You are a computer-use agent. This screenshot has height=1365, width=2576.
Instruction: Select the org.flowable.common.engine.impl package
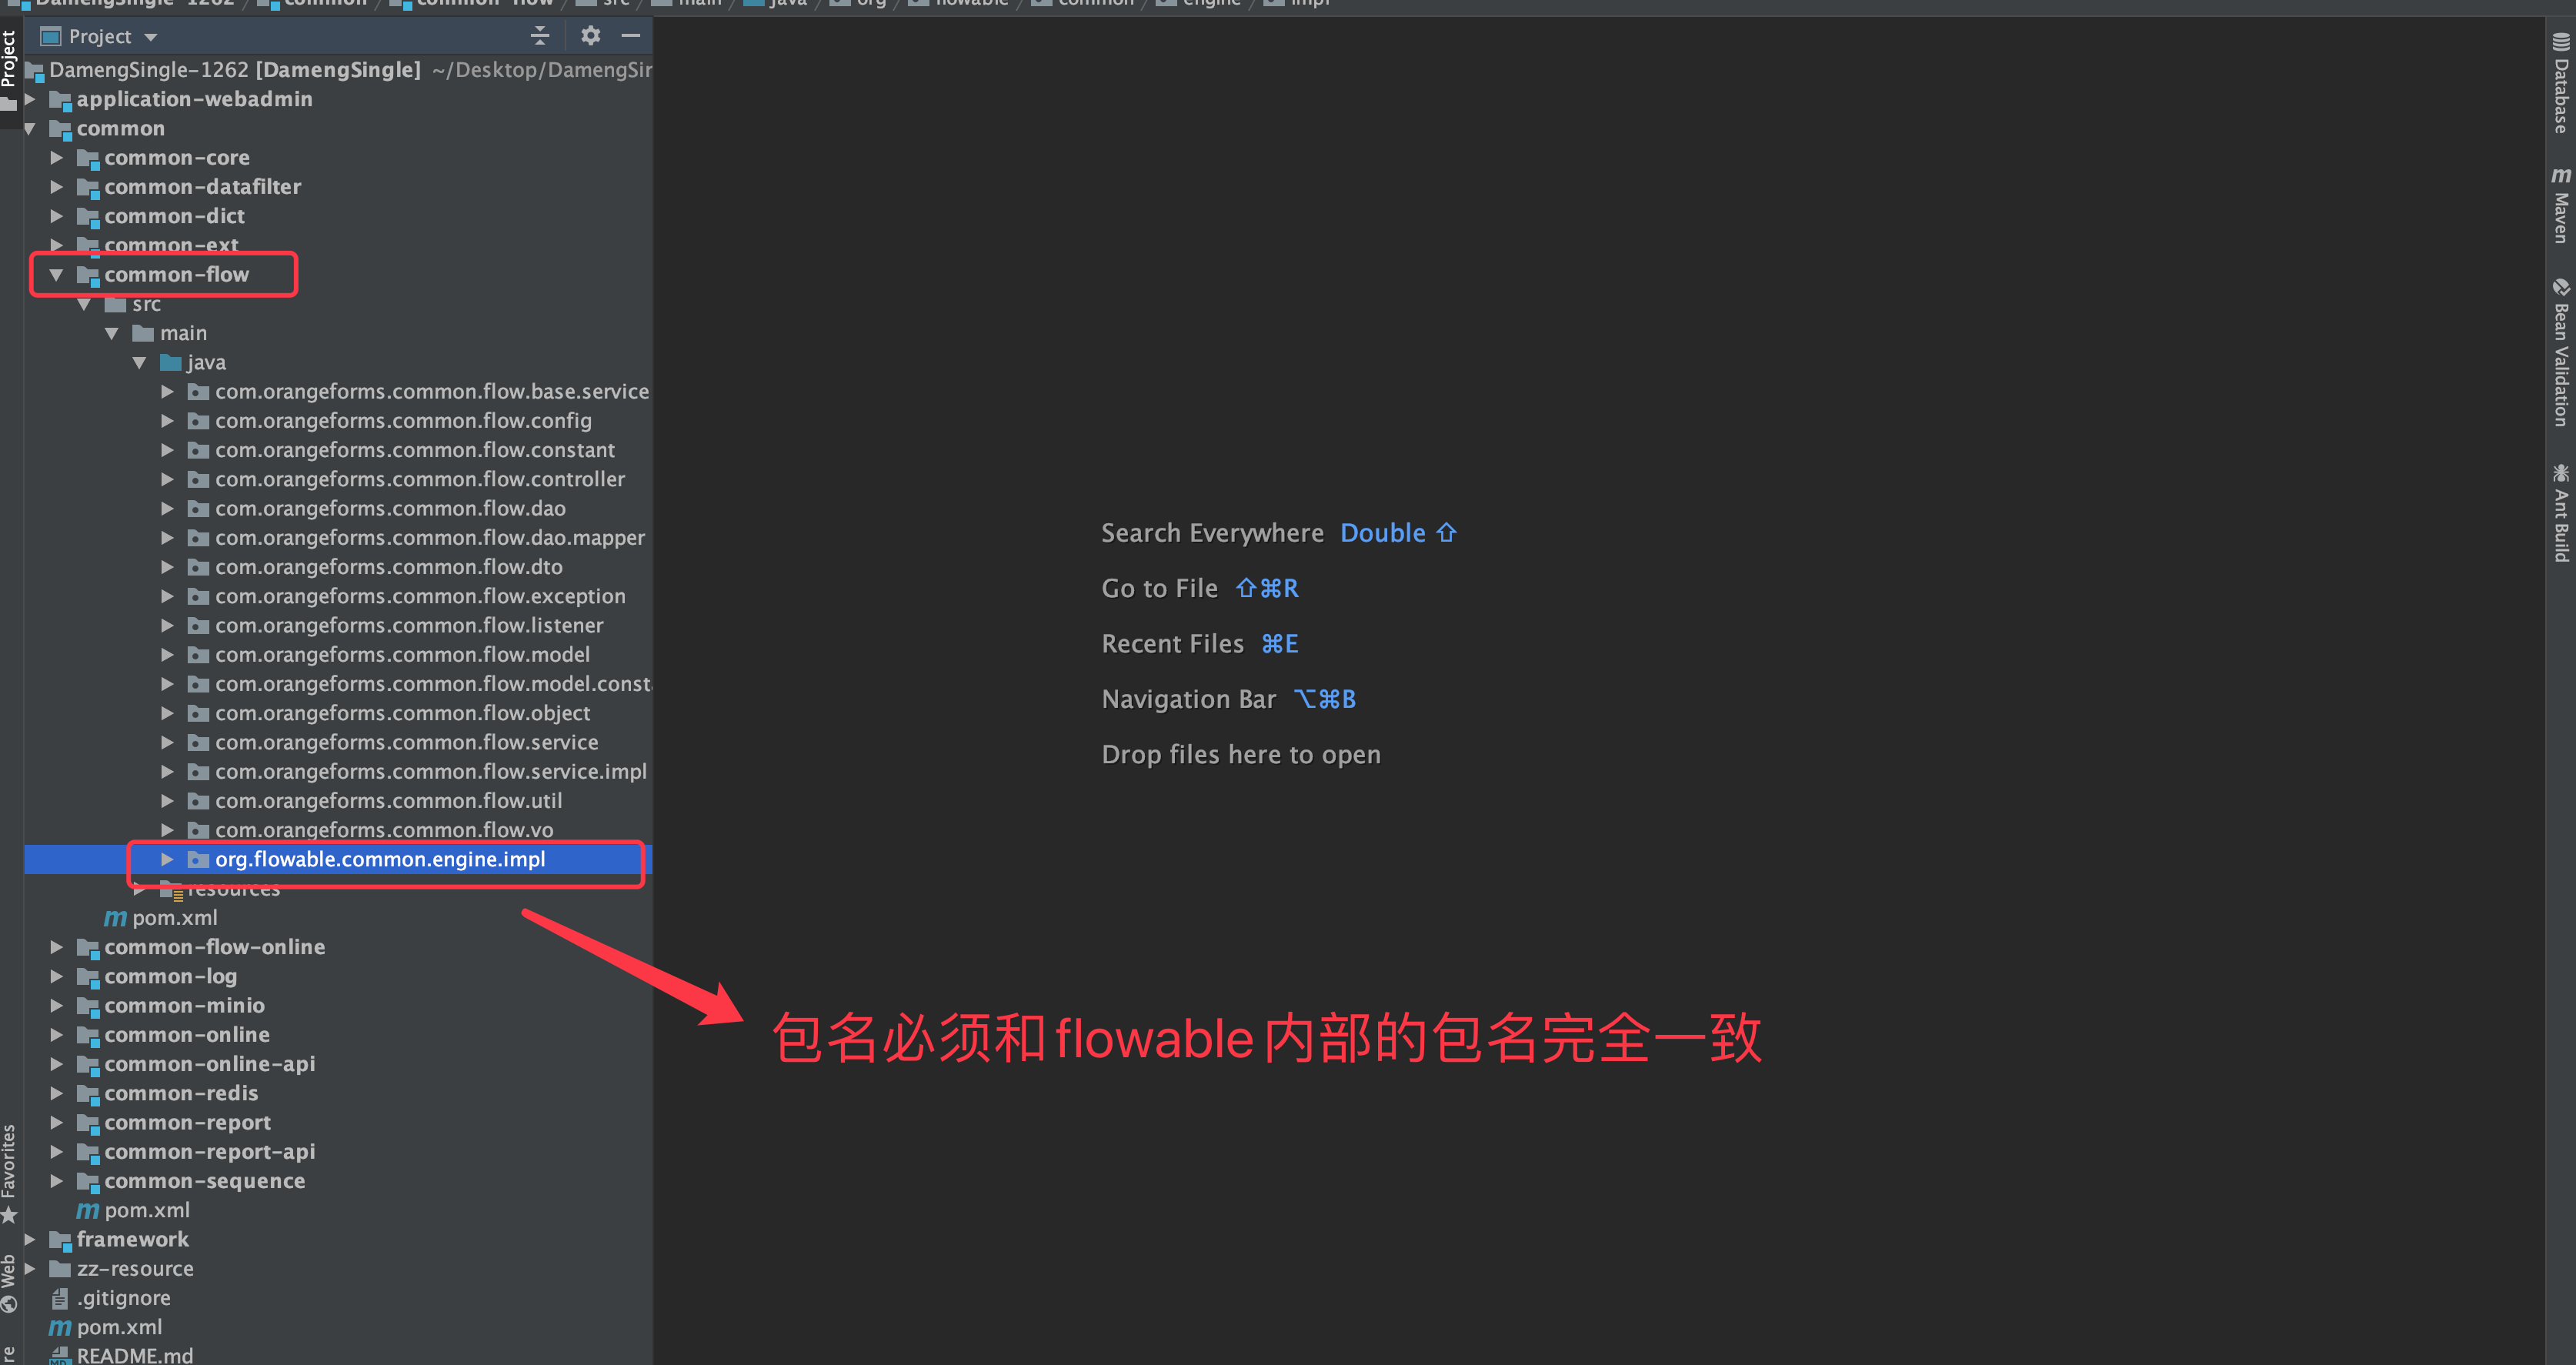click(380, 859)
